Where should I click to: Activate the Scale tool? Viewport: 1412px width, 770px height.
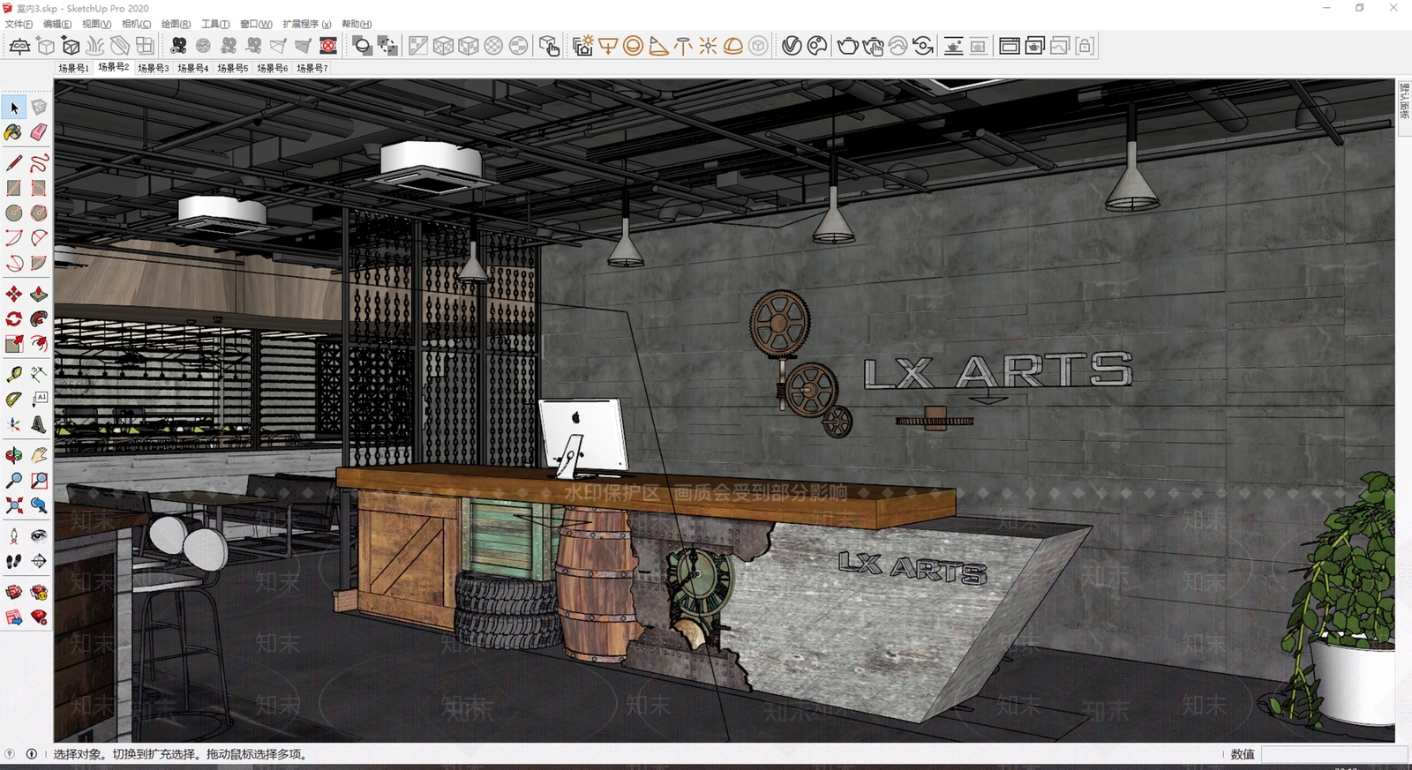coord(14,343)
